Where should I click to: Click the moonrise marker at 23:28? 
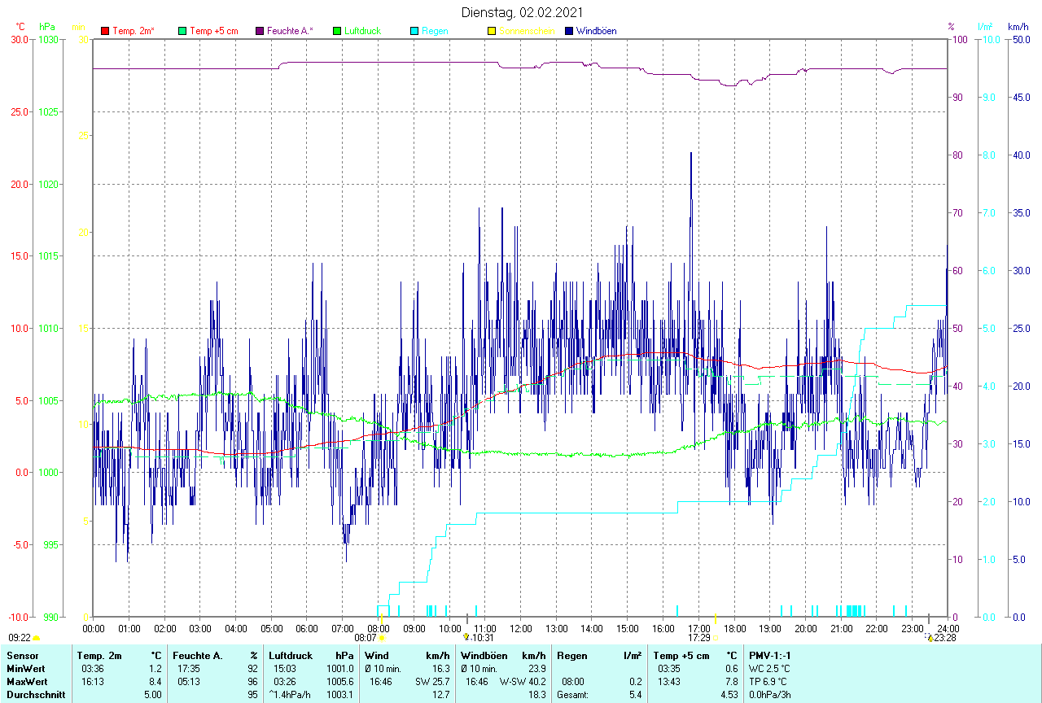click(x=930, y=638)
